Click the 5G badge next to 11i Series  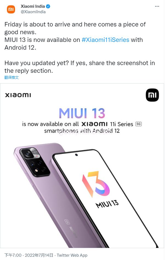tap(139, 124)
